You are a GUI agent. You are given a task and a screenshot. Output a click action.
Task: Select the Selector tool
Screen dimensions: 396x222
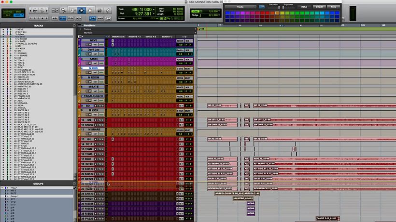pos(81,10)
